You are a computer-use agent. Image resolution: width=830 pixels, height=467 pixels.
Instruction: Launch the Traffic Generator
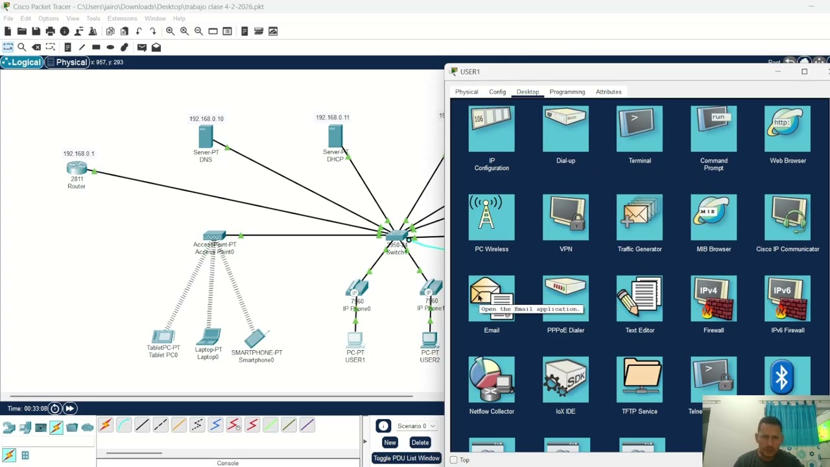(x=639, y=217)
